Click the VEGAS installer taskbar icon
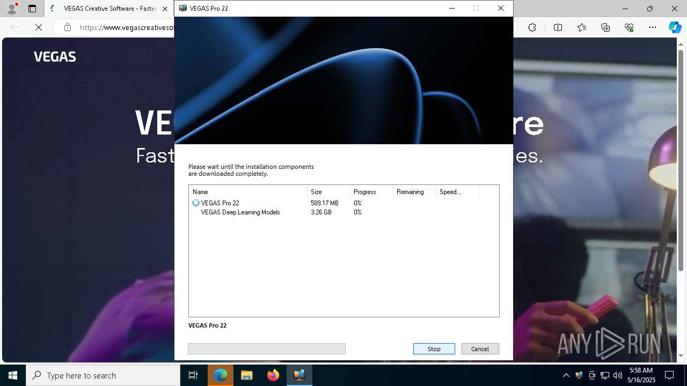This screenshot has height=386, width=687. point(299,375)
